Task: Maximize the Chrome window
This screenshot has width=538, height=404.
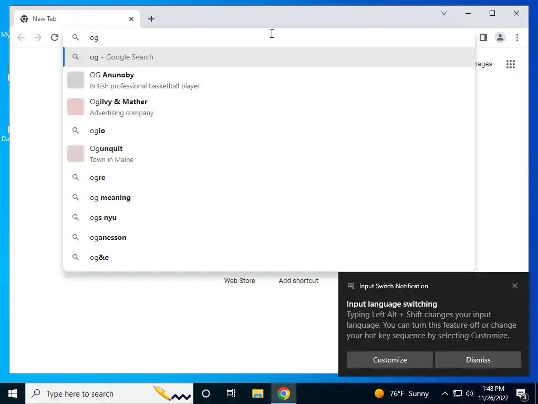Action: point(492,13)
